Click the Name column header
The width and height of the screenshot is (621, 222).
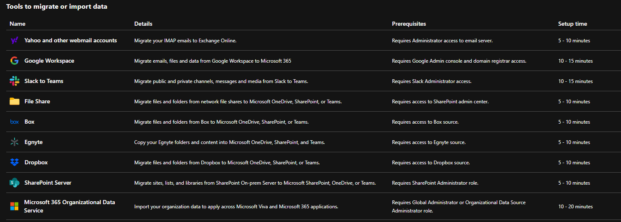coord(17,24)
